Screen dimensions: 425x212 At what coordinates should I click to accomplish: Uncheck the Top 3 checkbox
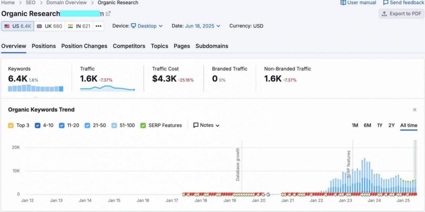coord(11,126)
